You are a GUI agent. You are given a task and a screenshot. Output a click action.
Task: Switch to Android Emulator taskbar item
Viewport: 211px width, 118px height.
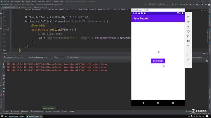[x=34, y=116]
